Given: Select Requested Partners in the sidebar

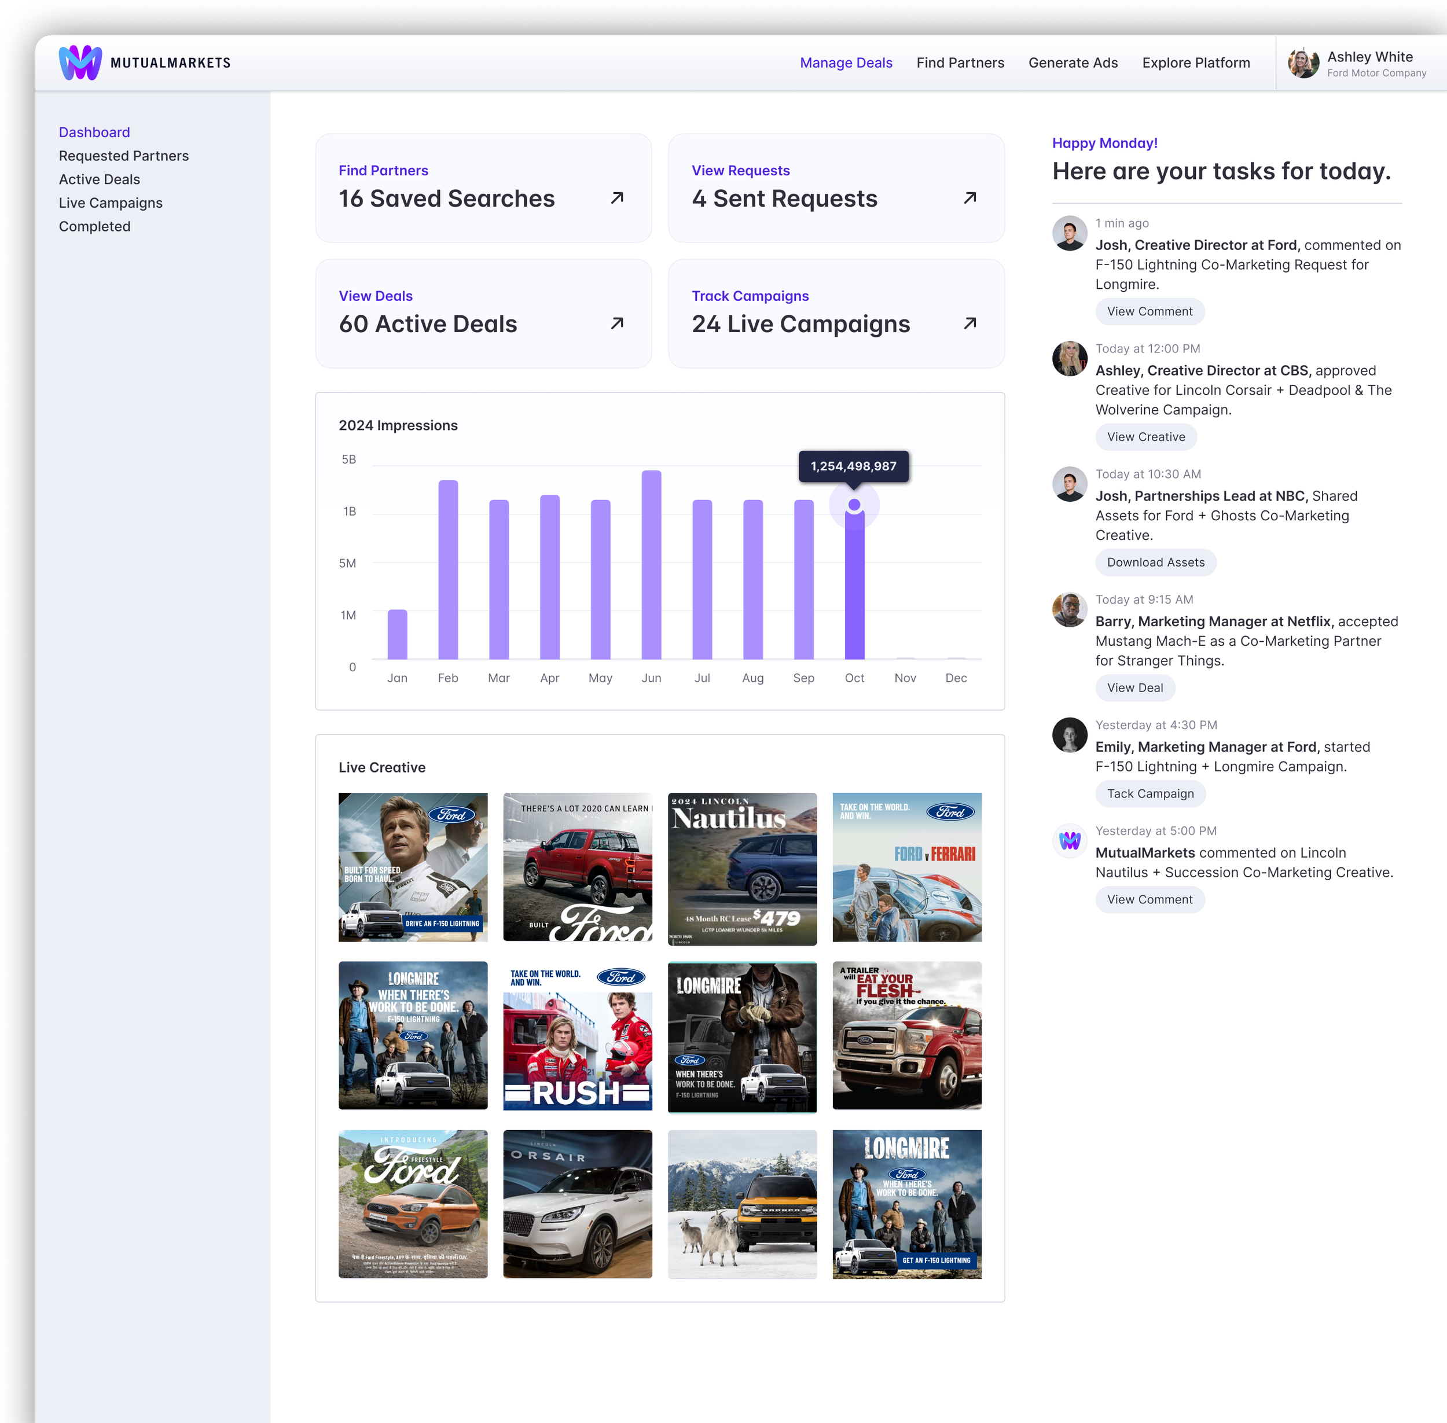Looking at the screenshot, I should pyautogui.click(x=123, y=156).
